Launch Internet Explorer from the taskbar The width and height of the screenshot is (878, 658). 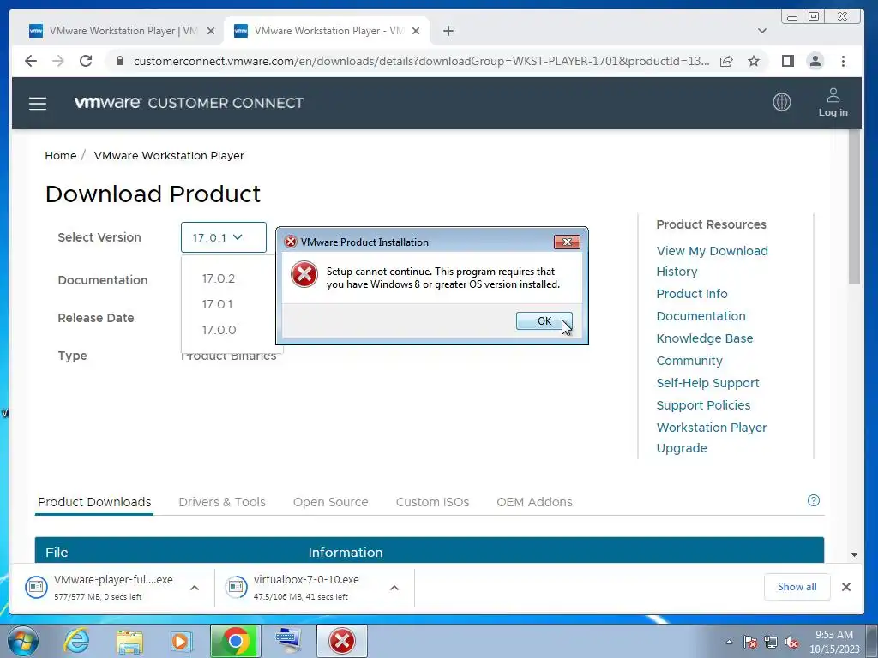[x=76, y=641]
